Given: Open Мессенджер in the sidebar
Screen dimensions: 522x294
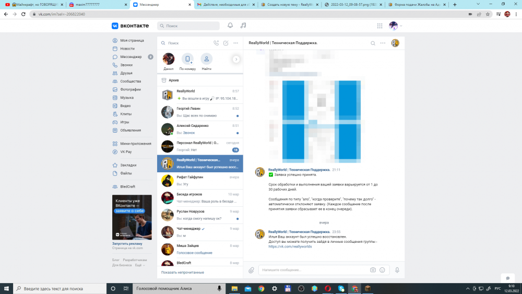Looking at the screenshot, I should pyautogui.click(x=132, y=57).
